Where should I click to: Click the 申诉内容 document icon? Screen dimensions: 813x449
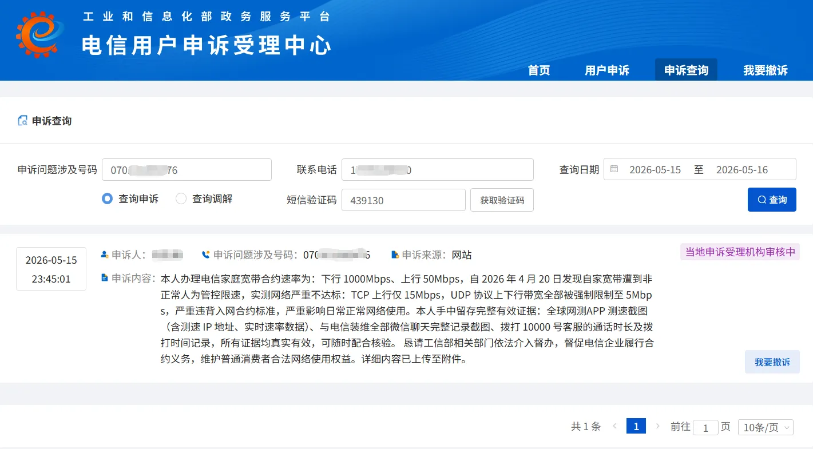[105, 278]
